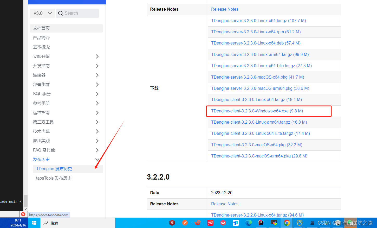
Task: Download TDengine-server-3.2.3.0-macOS-x64.pkg
Action: pyautogui.click(x=257, y=77)
